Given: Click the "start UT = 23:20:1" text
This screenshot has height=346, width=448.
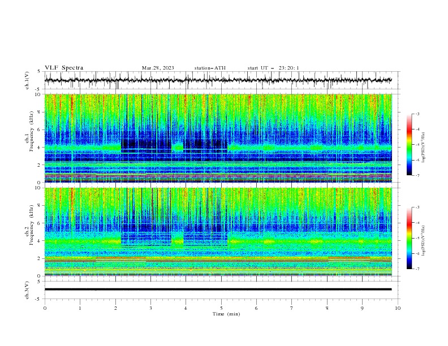Looking at the screenshot, I should pyautogui.click(x=273, y=68).
